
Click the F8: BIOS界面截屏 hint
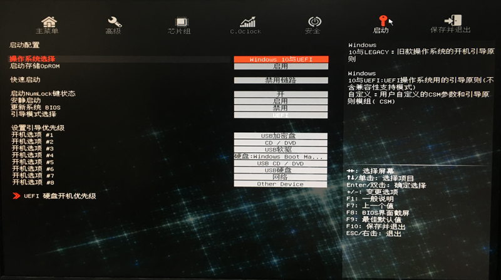pyautogui.click(x=378, y=213)
